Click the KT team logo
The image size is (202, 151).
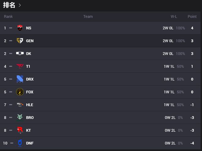(x=20, y=130)
